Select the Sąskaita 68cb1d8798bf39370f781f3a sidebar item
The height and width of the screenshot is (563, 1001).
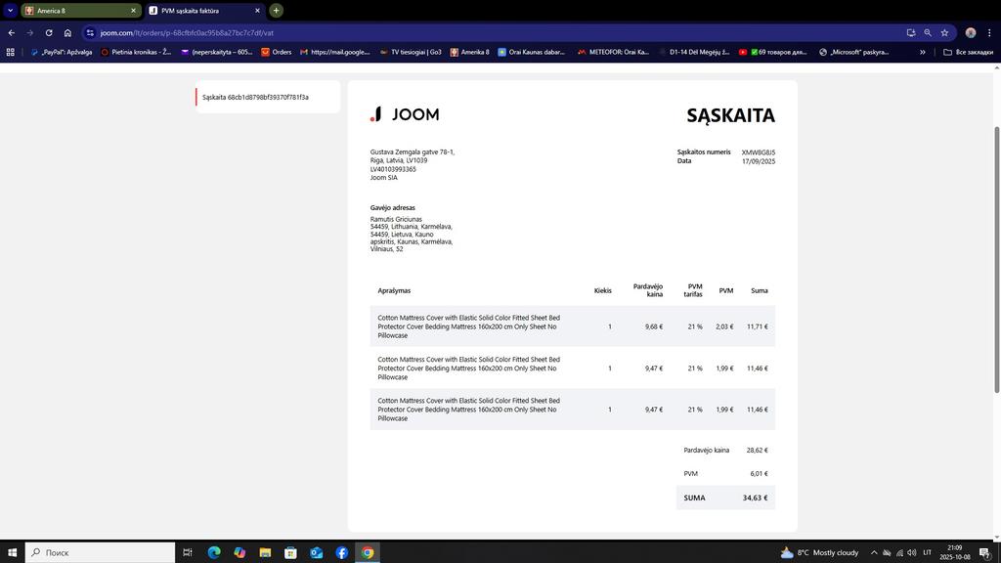[256, 97]
